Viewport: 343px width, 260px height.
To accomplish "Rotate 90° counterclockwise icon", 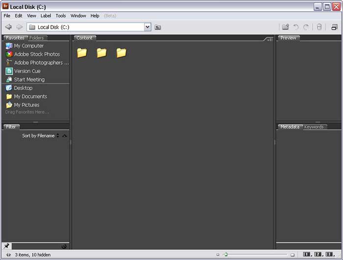I will [296, 27].
